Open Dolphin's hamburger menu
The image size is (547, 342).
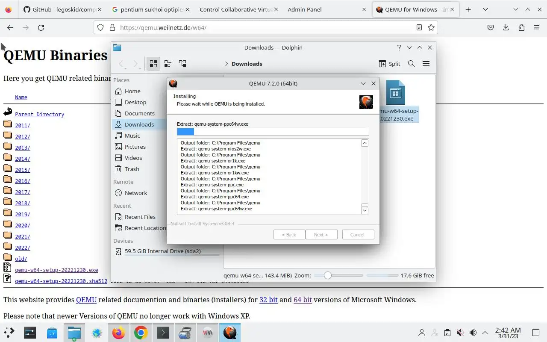click(426, 64)
